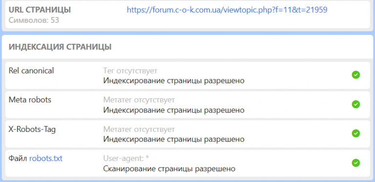Click 'Индексирование страницы разрешено' under X-Robots-Tag
Viewport: 375px width, 182px height.
[x=174, y=139]
